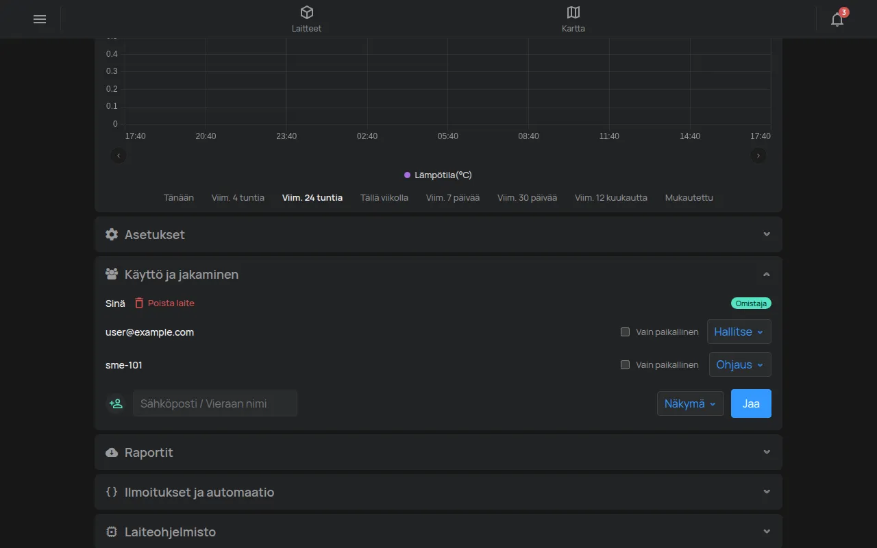This screenshot has width=877, height=548.
Task: Select Tällä viikolla range
Action: click(384, 198)
